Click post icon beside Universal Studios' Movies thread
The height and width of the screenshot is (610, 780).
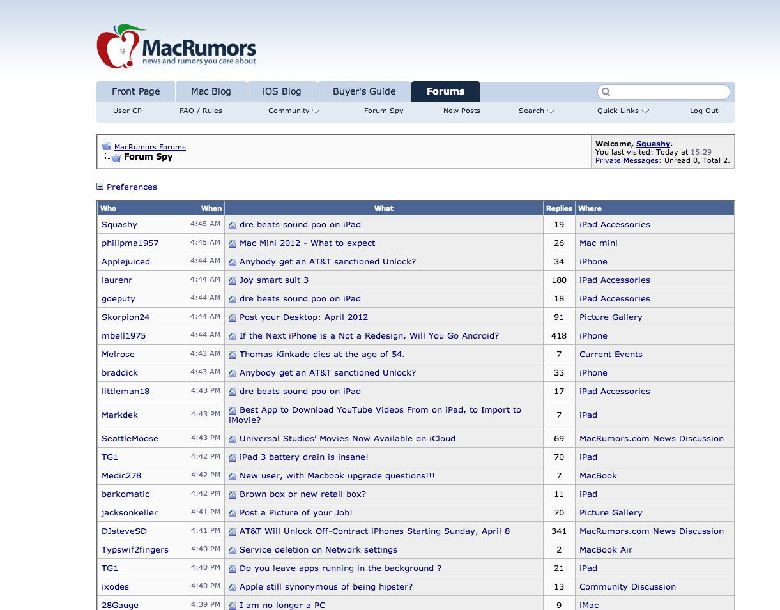233,439
